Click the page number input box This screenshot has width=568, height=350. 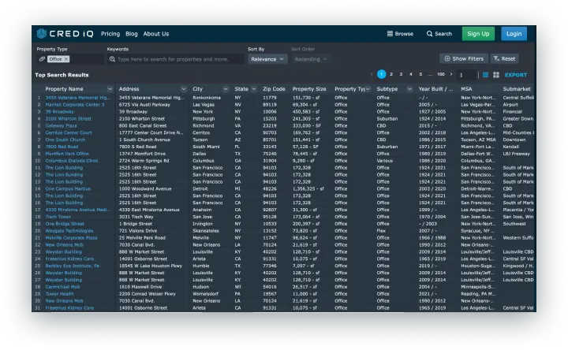[x=466, y=75]
